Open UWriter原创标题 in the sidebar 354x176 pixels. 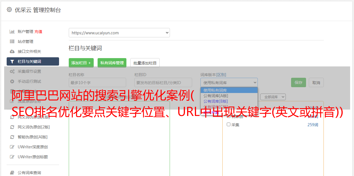pos(33,157)
